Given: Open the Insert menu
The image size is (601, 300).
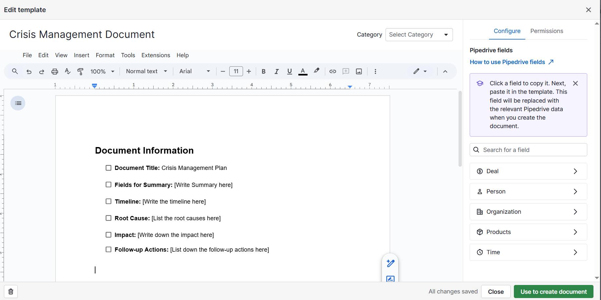Looking at the screenshot, I should click(x=81, y=55).
